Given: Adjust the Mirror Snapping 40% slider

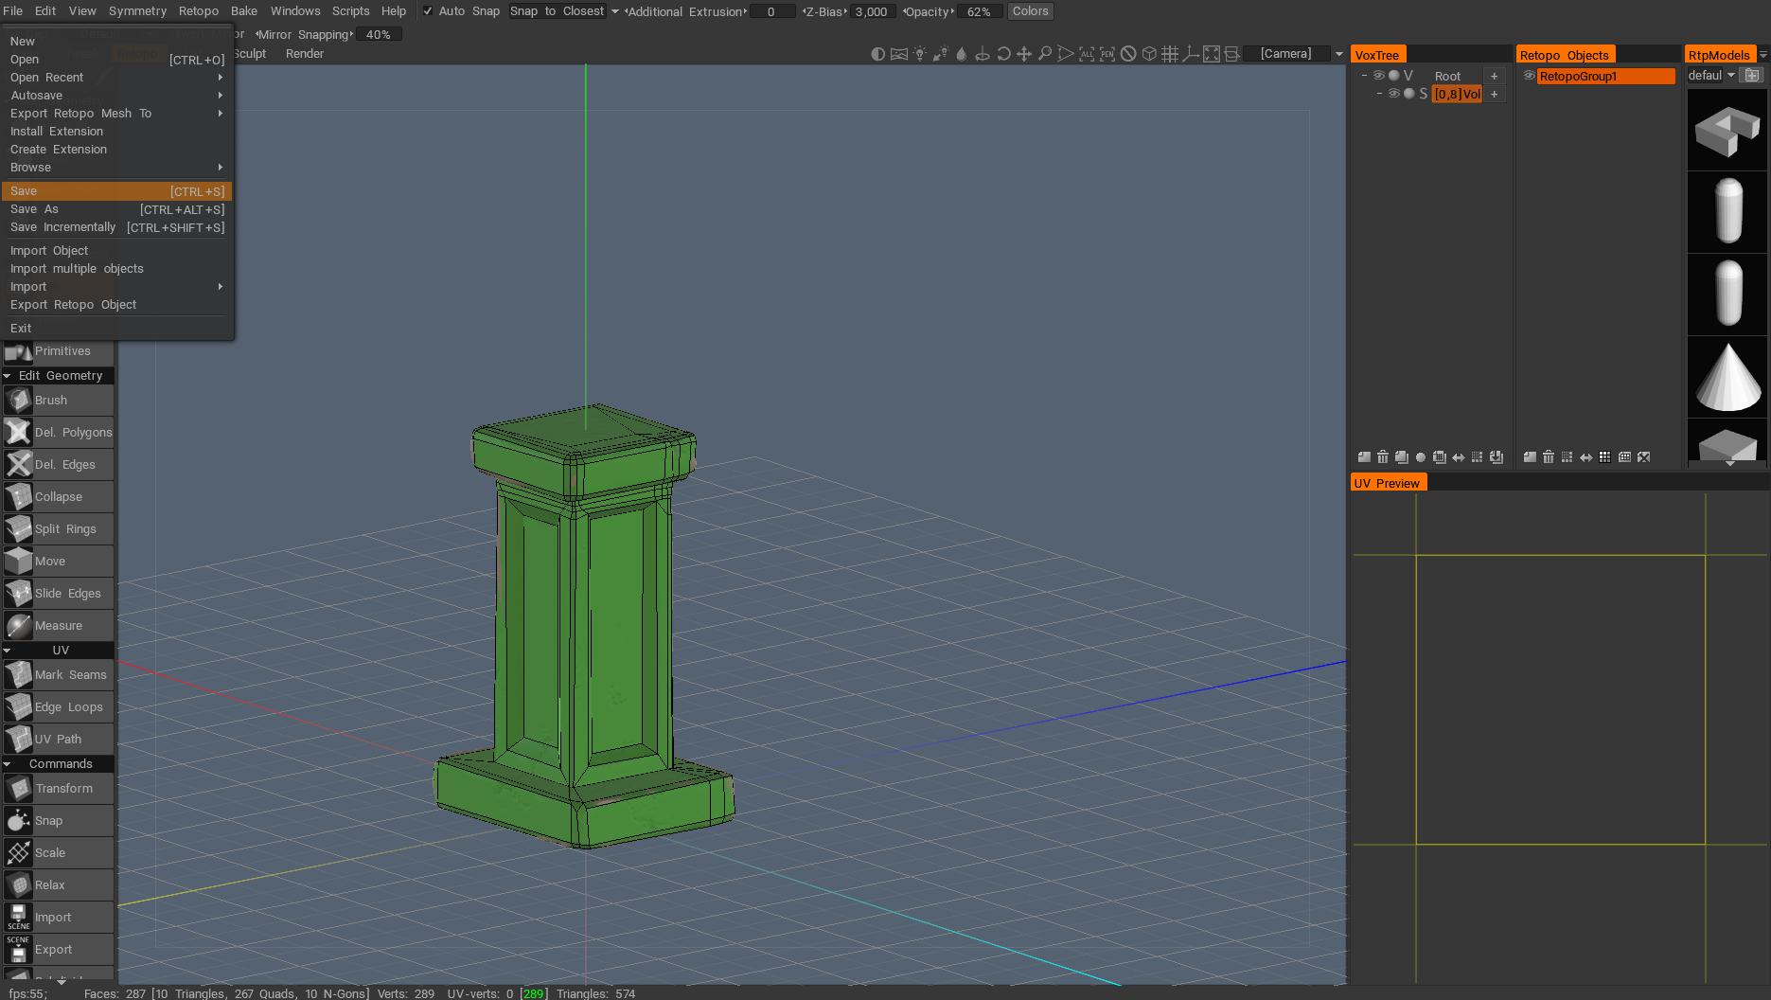Looking at the screenshot, I should pos(379,34).
